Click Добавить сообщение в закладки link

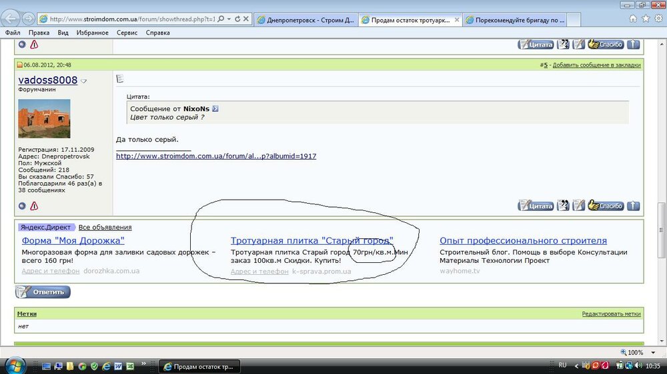point(596,65)
